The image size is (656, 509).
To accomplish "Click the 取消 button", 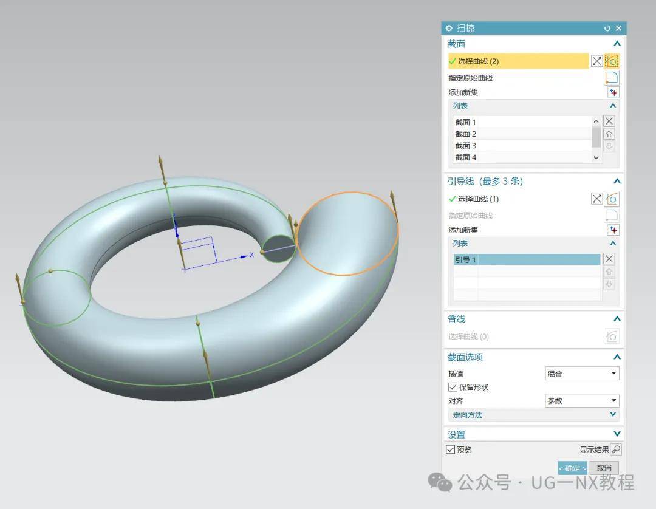I will click(604, 468).
